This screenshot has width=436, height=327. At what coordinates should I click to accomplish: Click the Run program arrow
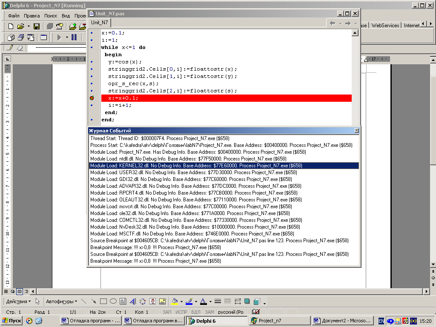pos(59,37)
